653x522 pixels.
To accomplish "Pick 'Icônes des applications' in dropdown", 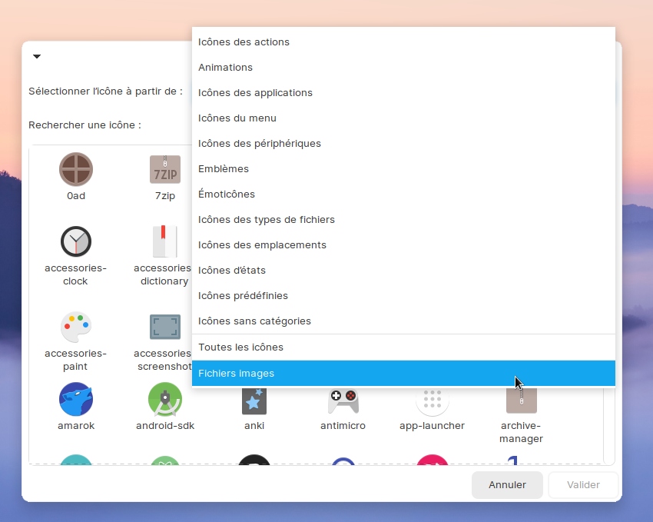I will click(x=255, y=93).
